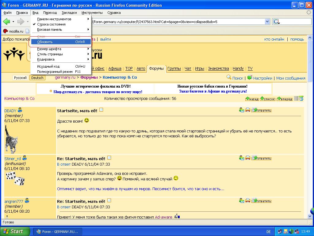Image resolution: width=314 pixels, height=236 pixels.
Task: Tick the box beside angren777's reply title
Action: pos(109,200)
